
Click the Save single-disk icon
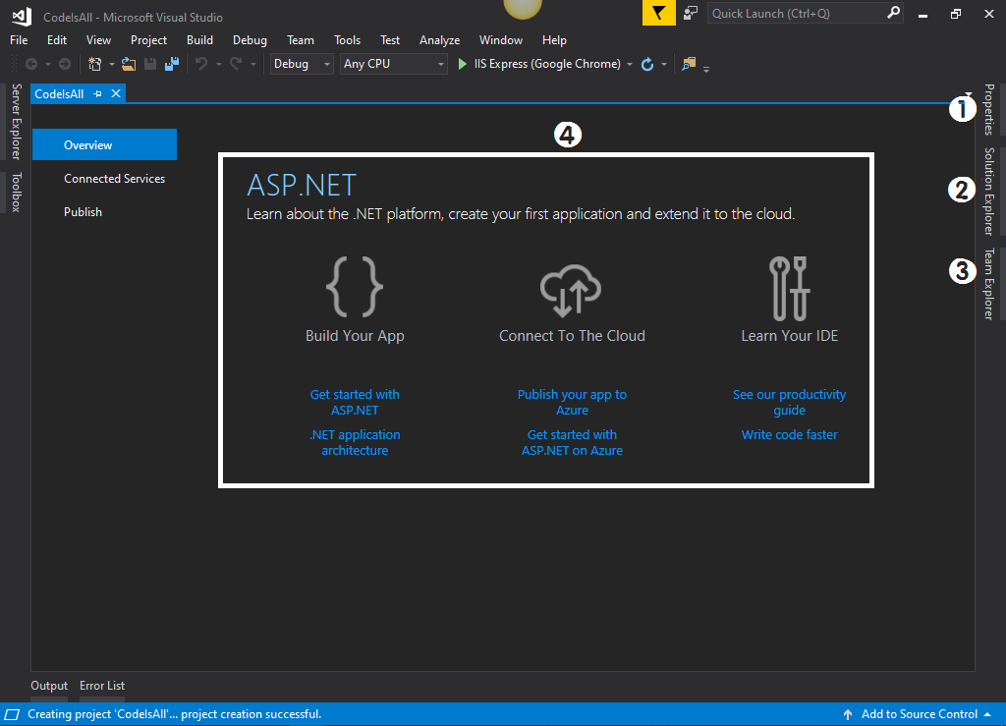[x=150, y=64]
